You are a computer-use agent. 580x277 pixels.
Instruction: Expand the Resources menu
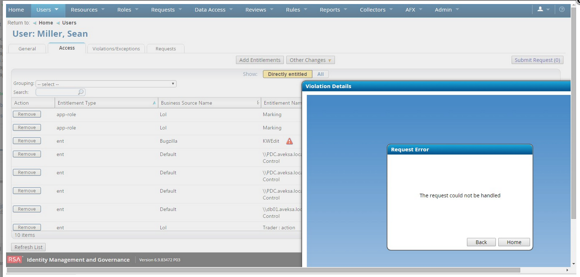tap(87, 9)
